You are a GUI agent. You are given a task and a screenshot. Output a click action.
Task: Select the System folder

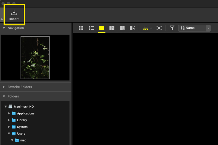(x=22, y=127)
